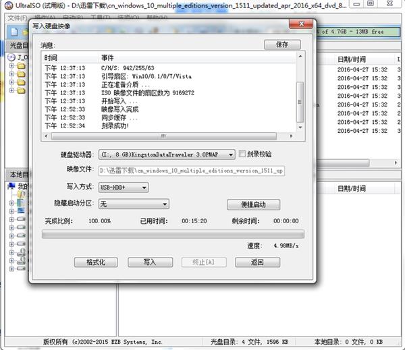Click the 返回 return button

click(258, 262)
